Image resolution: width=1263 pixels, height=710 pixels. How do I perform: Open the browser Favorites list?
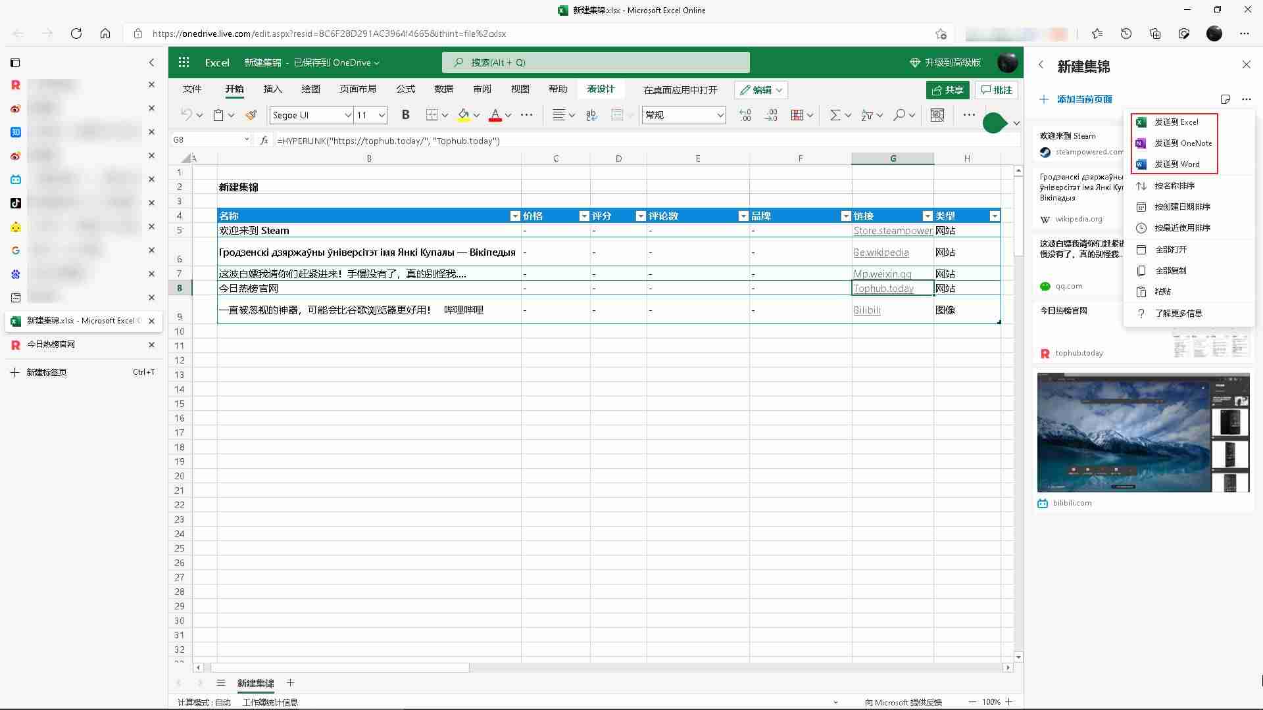(1097, 34)
